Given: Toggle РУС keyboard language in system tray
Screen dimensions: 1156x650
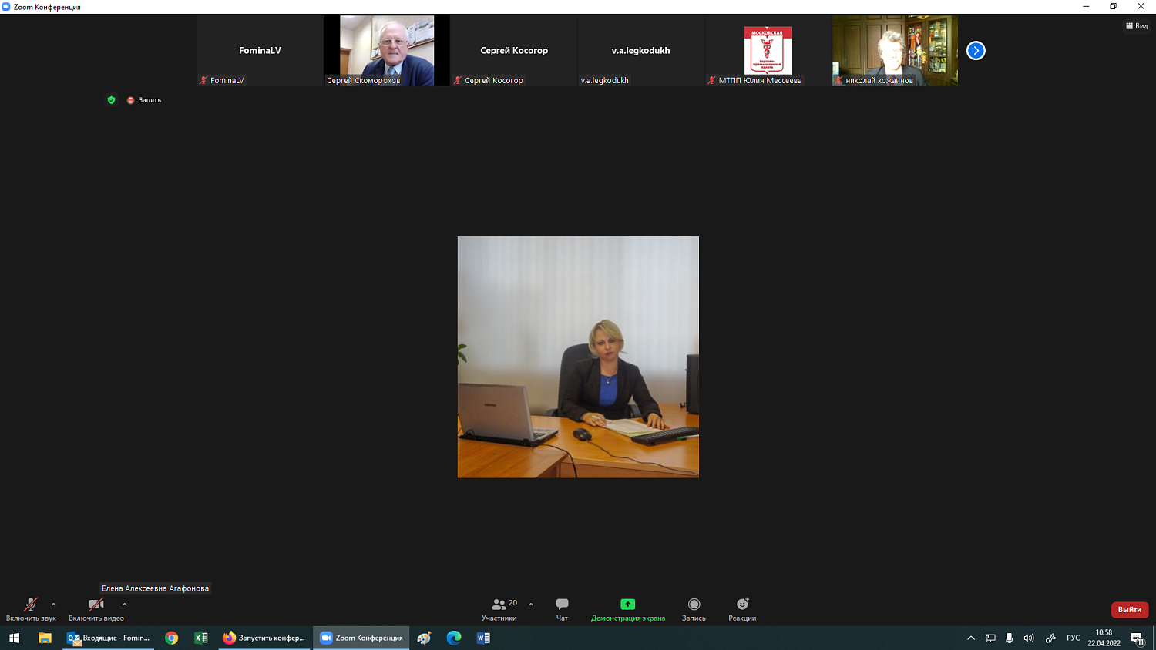Looking at the screenshot, I should point(1073,638).
